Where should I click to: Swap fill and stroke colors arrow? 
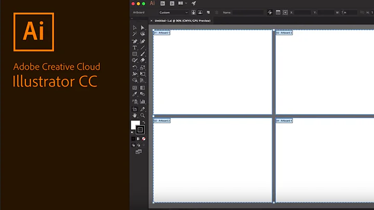pyautogui.click(x=144, y=122)
